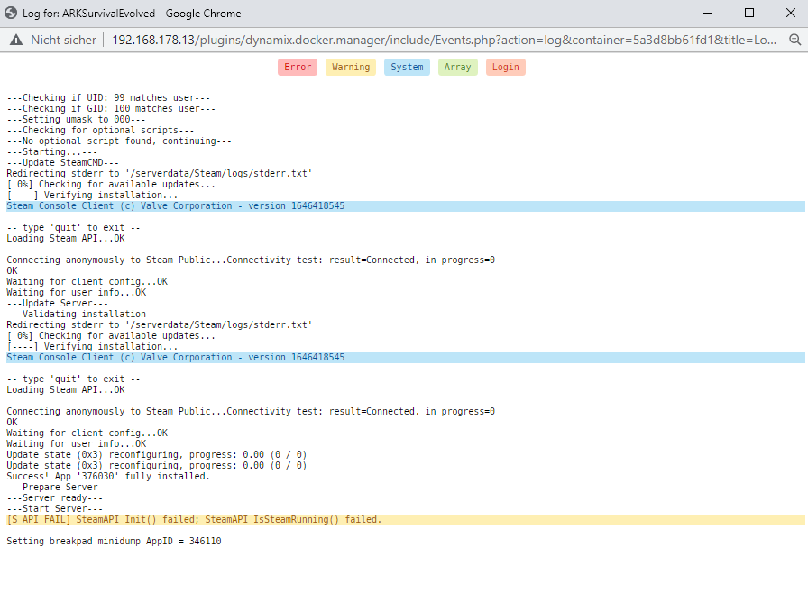Click 'Setting breakpad minidump AppID = 346110' line
This screenshot has width=808, height=593.
click(114, 541)
